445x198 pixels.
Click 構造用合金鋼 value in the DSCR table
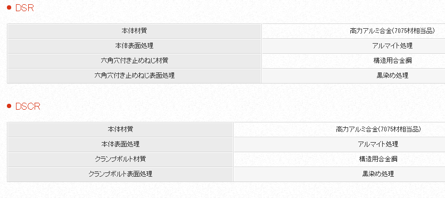[378, 159]
